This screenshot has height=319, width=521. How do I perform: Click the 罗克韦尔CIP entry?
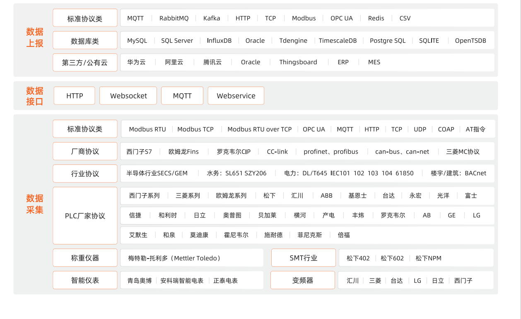(234, 152)
